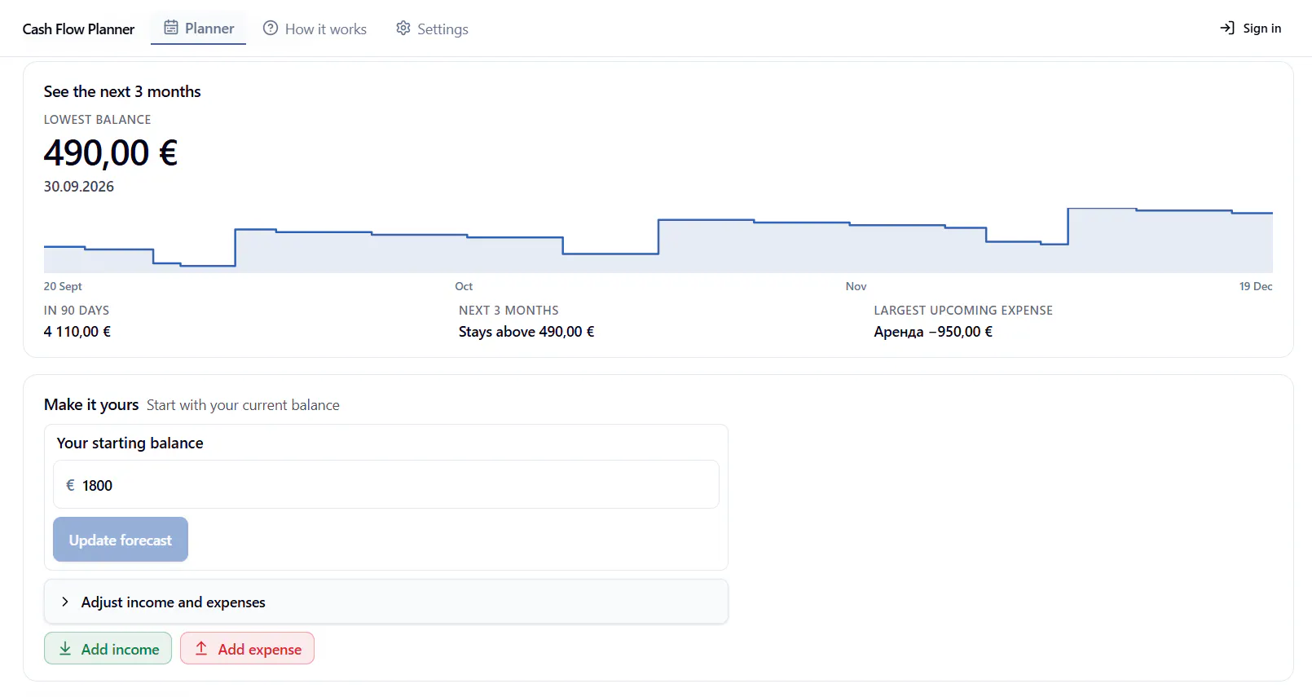Click the 4 110,00 € balance in 90 days

point(77,332)
